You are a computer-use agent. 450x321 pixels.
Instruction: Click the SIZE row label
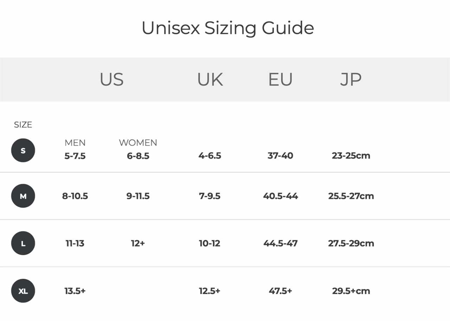23,125
